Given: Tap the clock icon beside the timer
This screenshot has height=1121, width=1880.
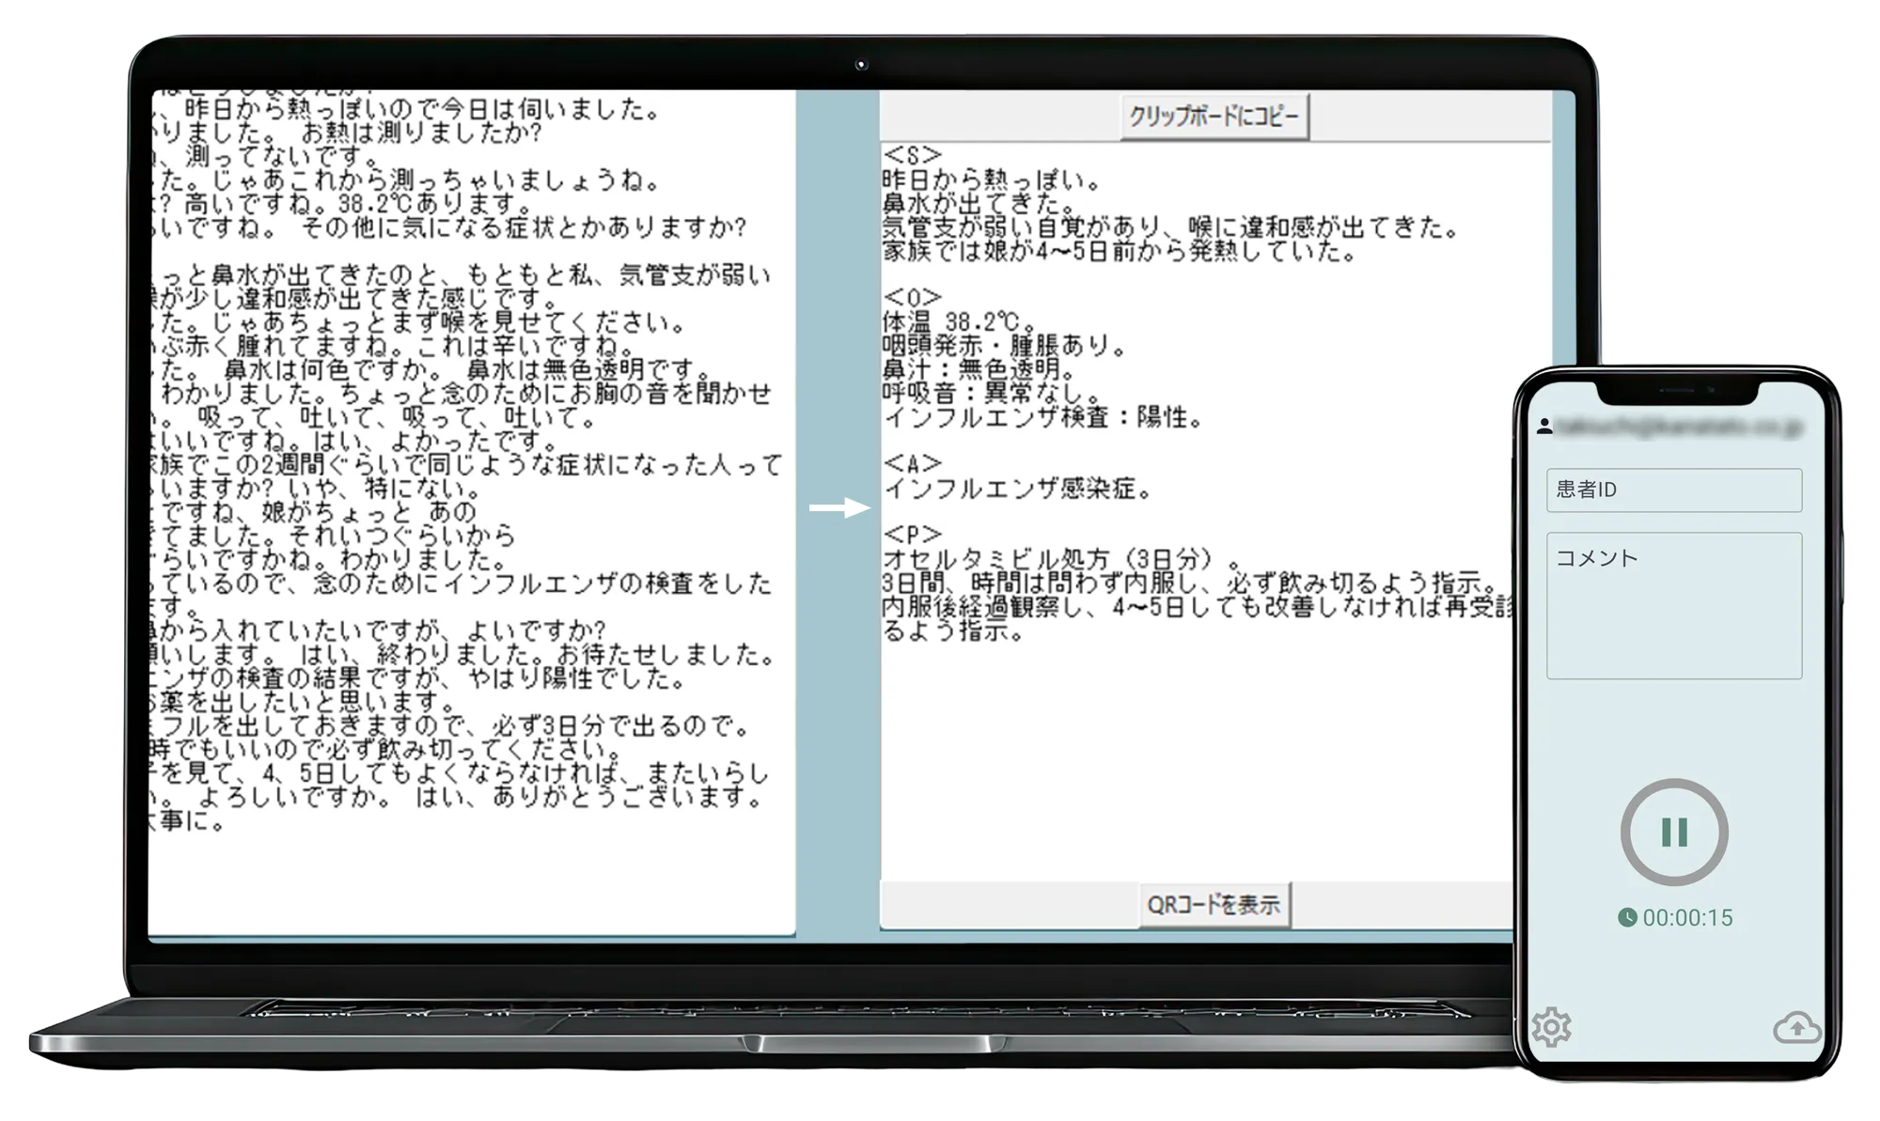Looking at the screenshot, I should 1627,918.
